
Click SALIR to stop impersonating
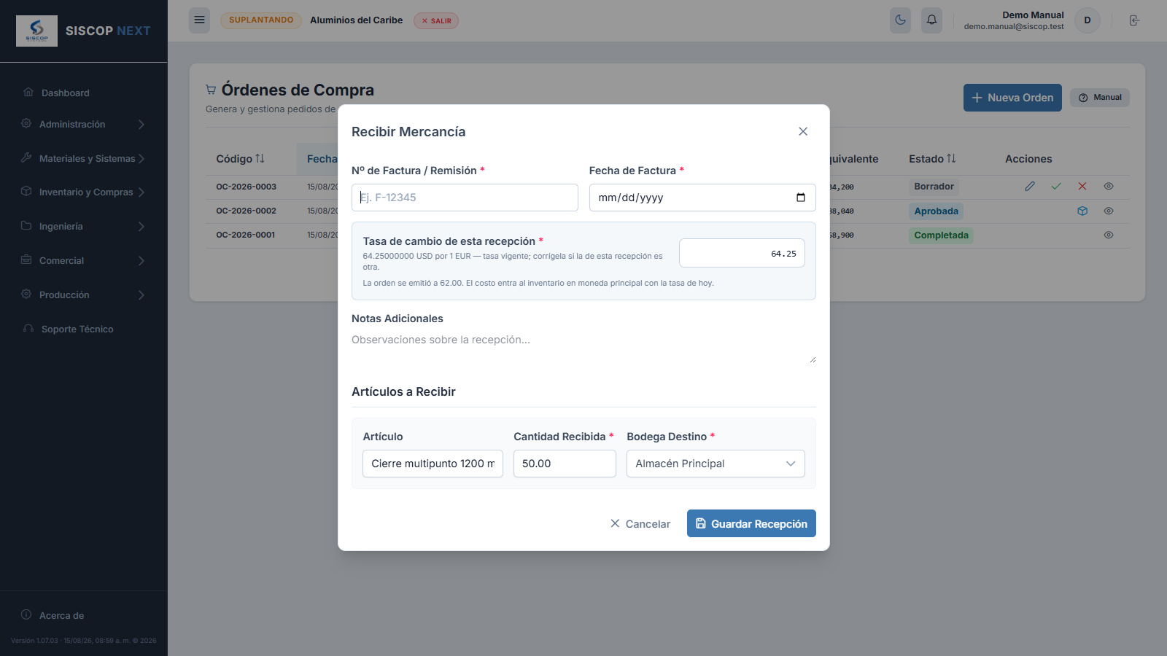point(436,20)
